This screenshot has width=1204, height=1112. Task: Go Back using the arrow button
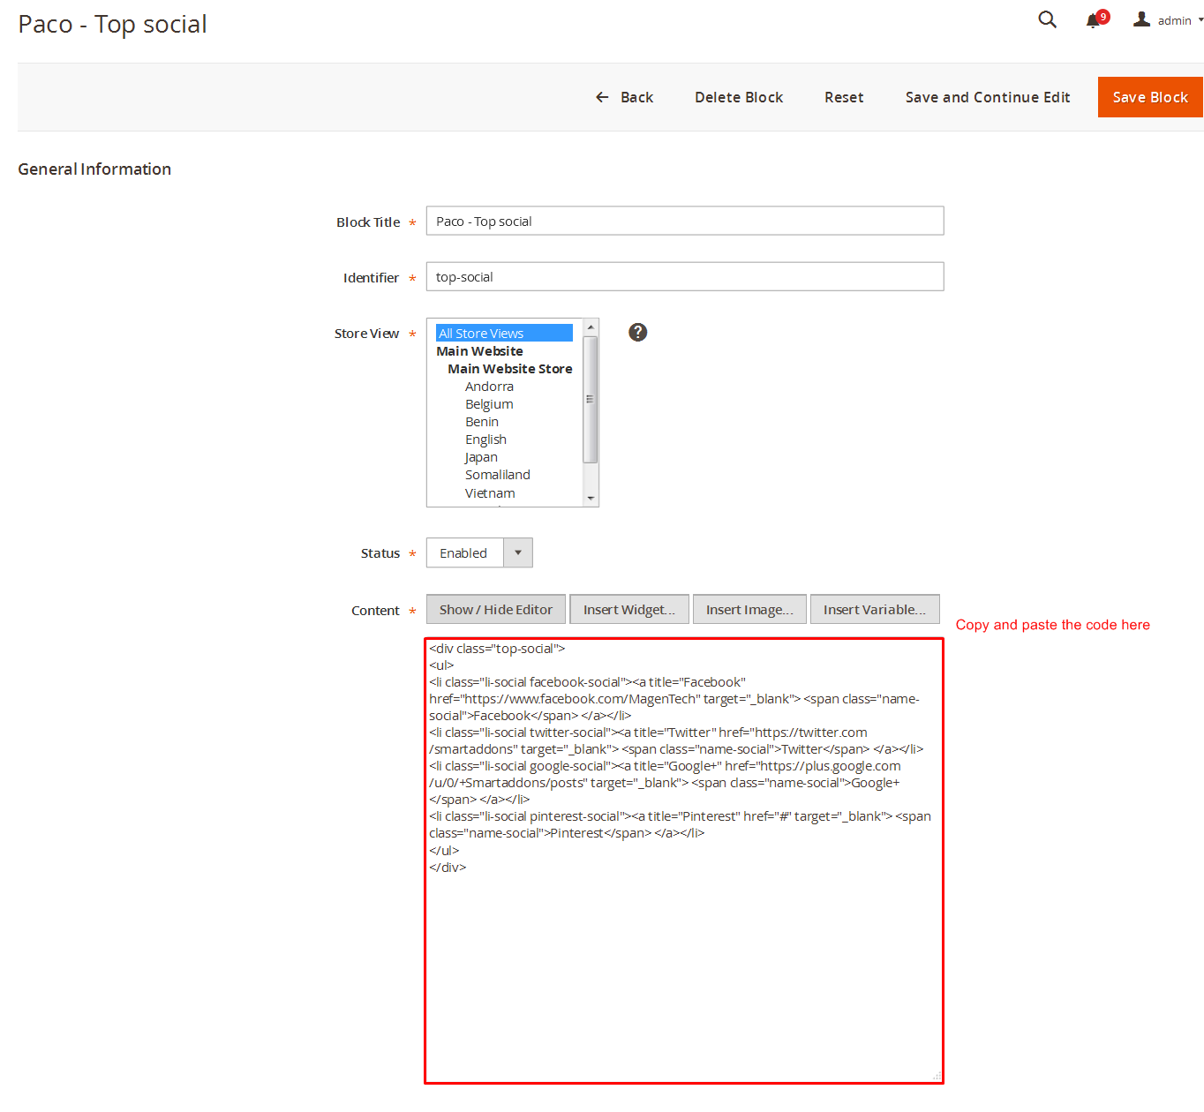point(624,97)
